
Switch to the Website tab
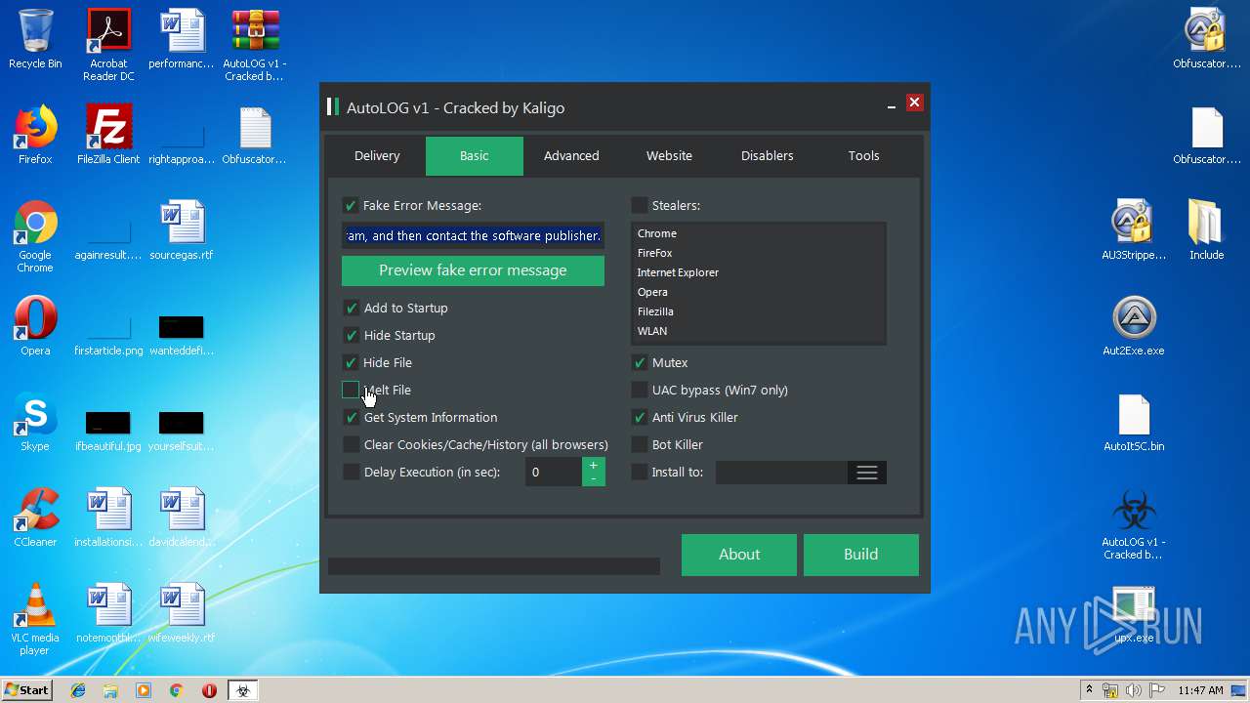[x=669, y=155]
